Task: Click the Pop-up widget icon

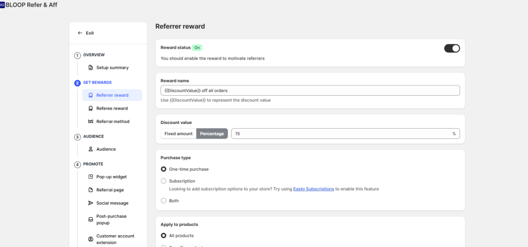Action: pos(91,177)
